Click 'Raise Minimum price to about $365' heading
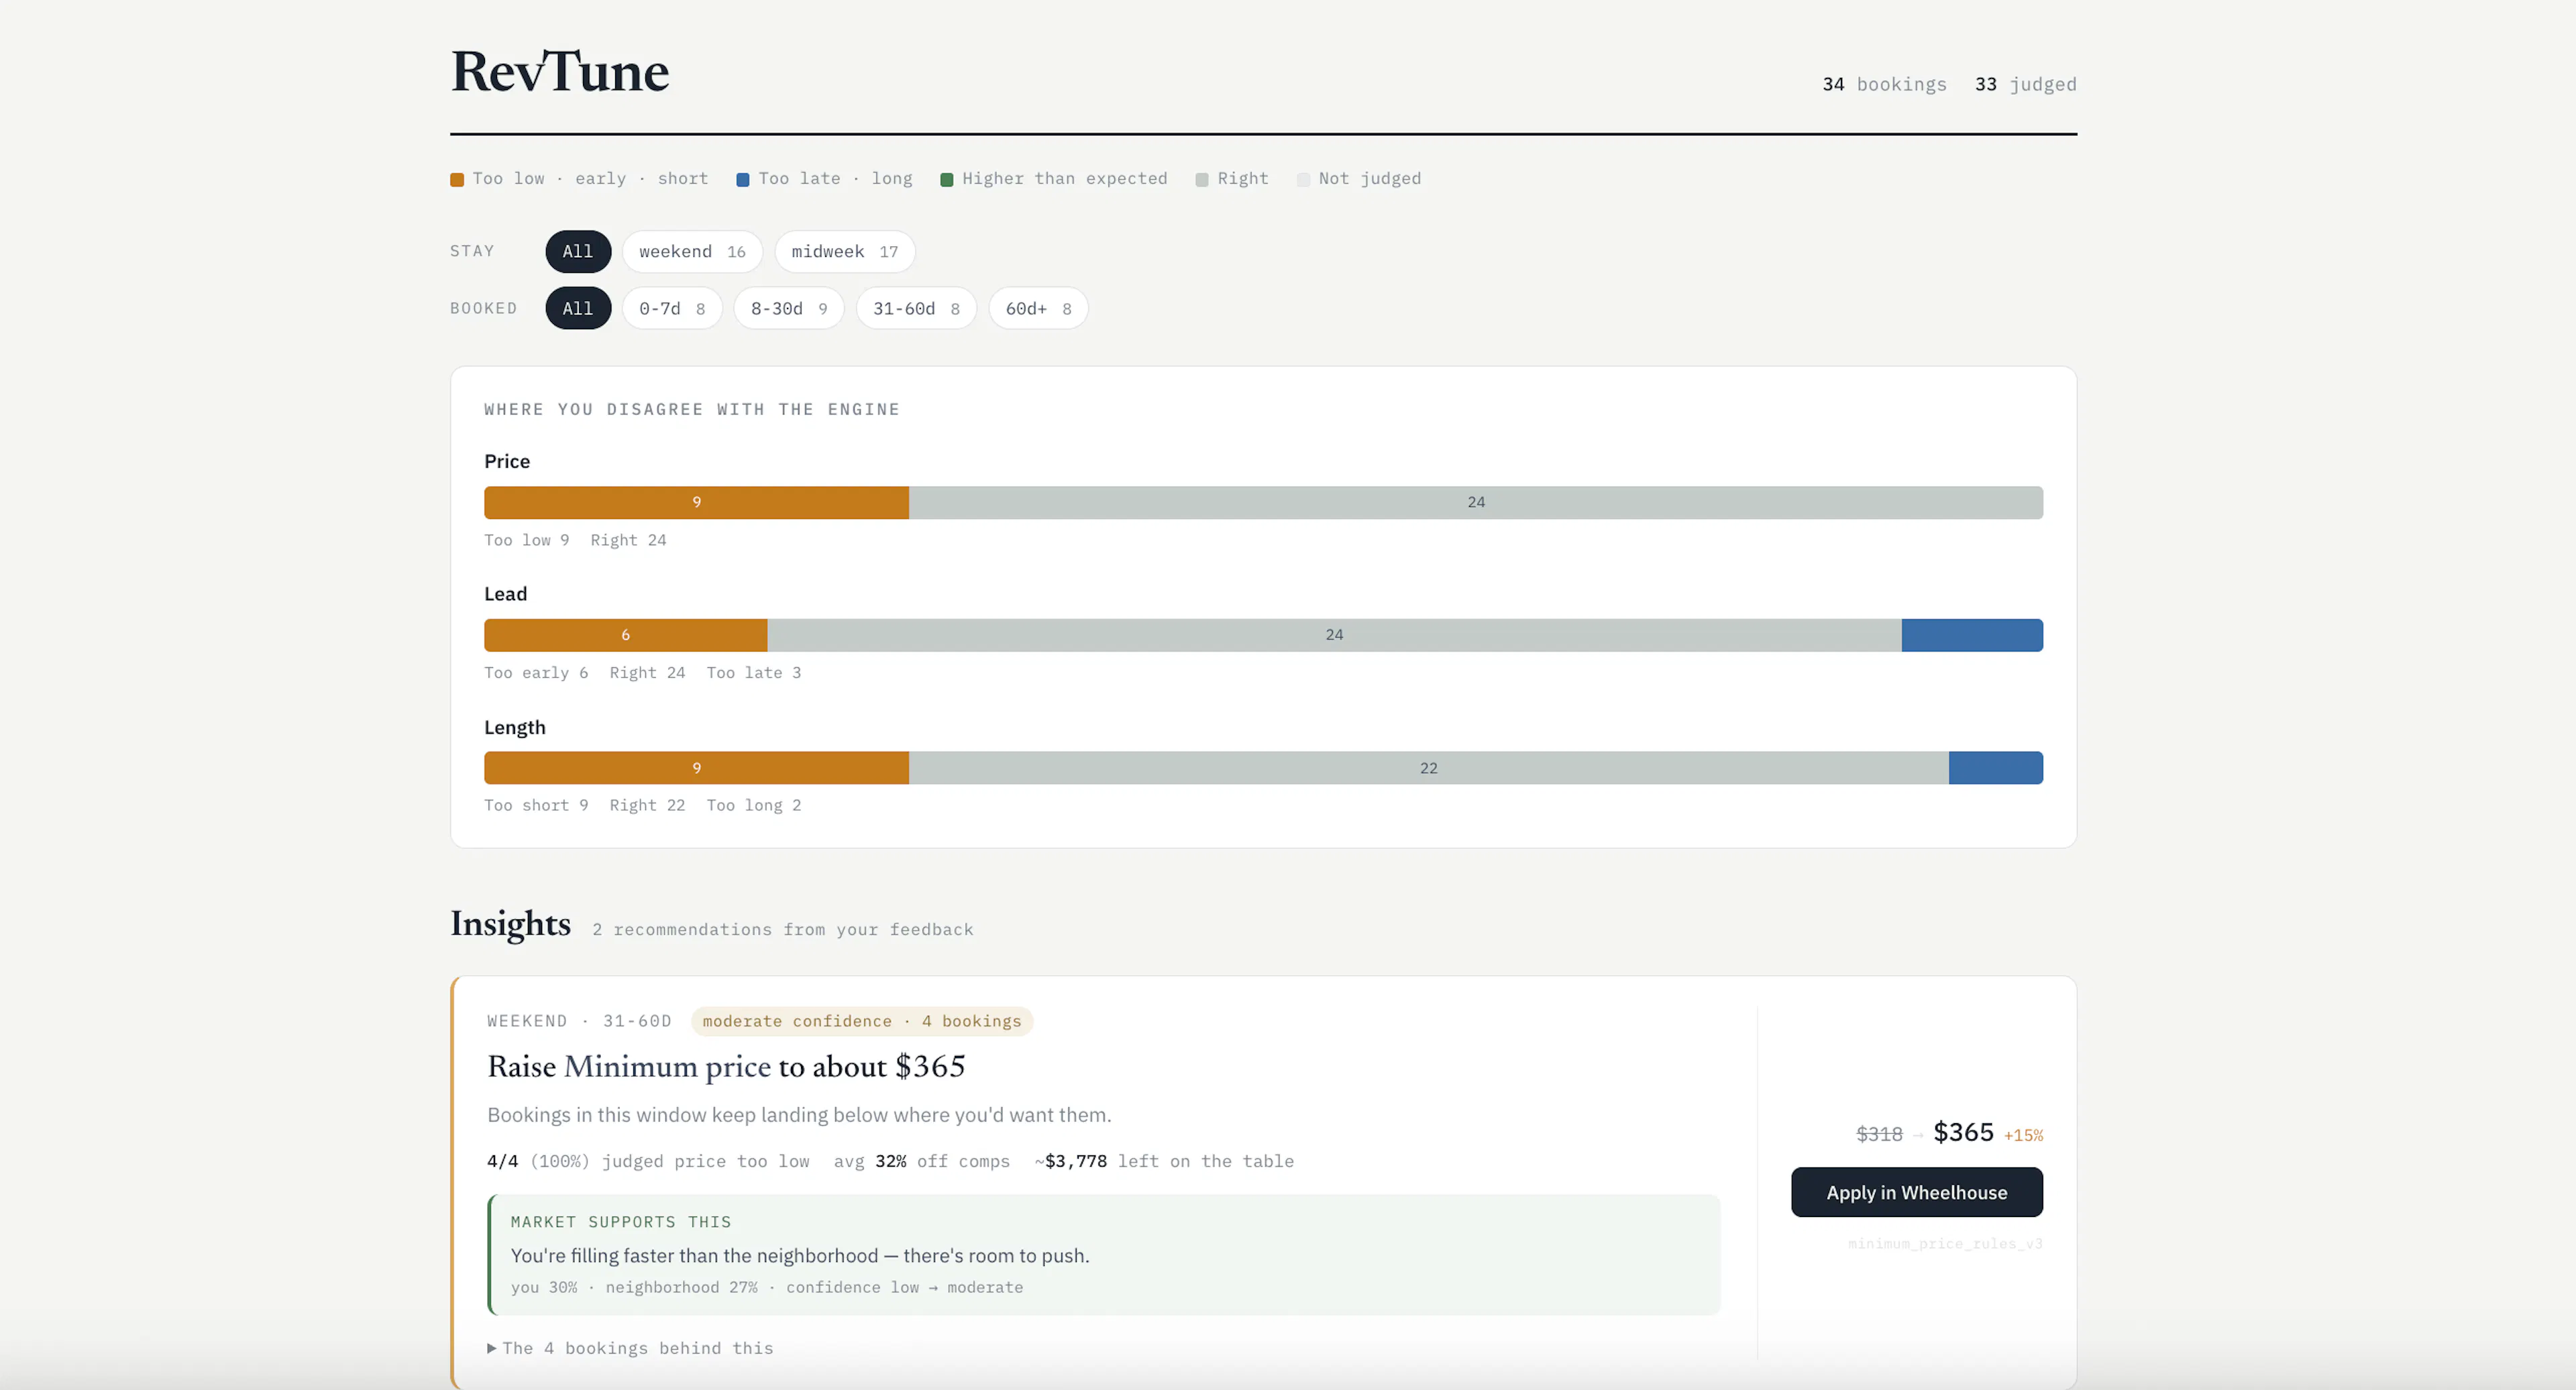The image size is (2576, 1390). (x=726, y=1067)
